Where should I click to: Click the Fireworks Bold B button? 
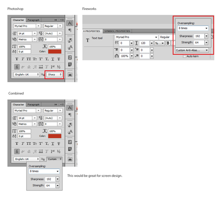point(168,43)
